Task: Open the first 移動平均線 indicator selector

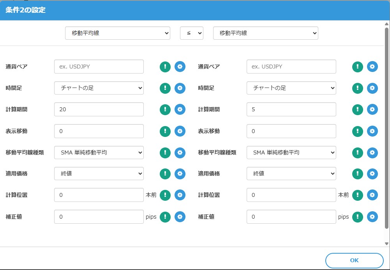Action: coord(117,33)
